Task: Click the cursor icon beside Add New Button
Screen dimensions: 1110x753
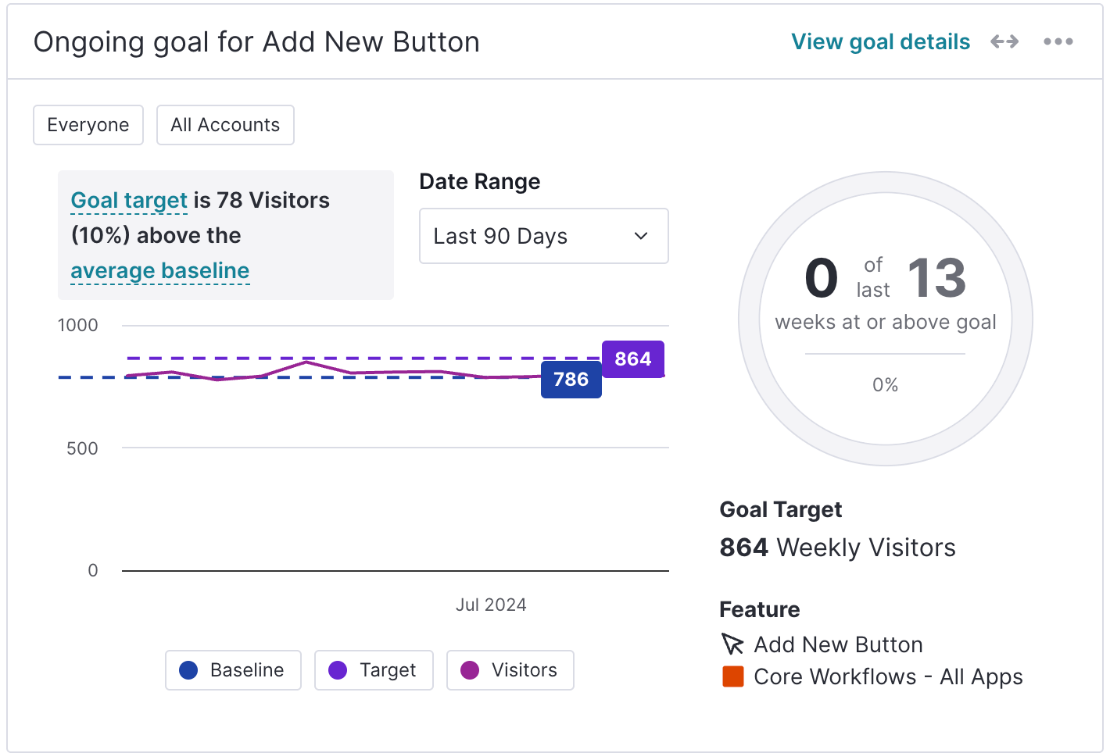Action: 732,644
